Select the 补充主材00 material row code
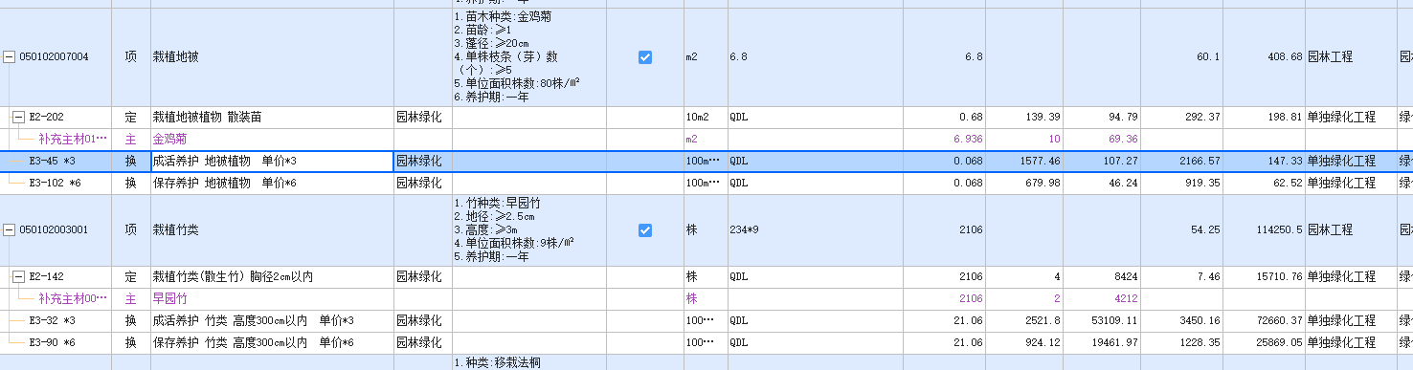The height and width of the screenshot is (370, 1413). pos(73,299)
